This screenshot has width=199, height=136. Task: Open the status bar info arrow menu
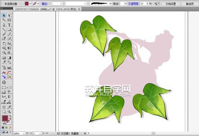[85, 133]
